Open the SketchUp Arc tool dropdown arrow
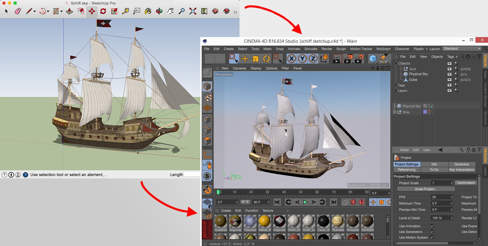 pyautogui.click(x=48, y=12)
